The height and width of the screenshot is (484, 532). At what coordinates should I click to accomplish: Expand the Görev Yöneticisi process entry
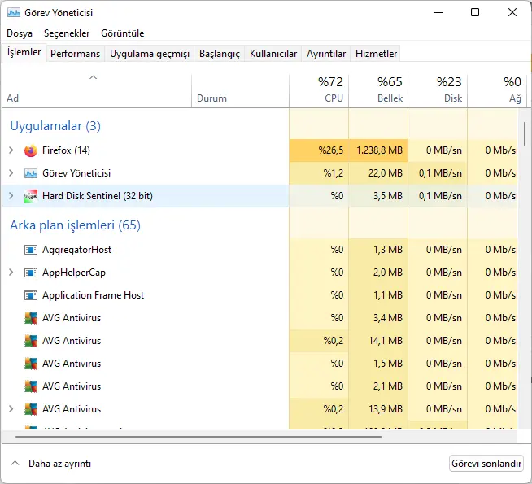pyautogui.click(x=11, y=173)
